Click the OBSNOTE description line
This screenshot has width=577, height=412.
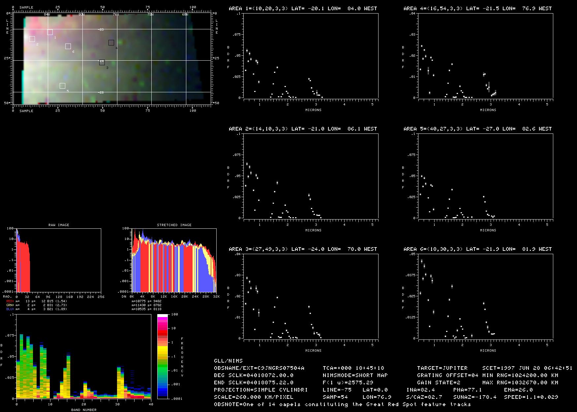point(342,404)
